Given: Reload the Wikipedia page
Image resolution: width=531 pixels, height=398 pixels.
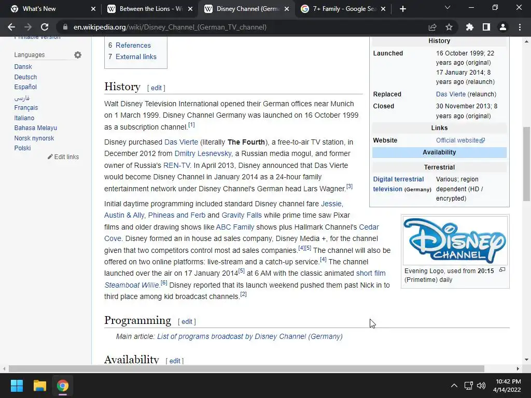Looking at the screenshot, I should [x=45, y=27].
